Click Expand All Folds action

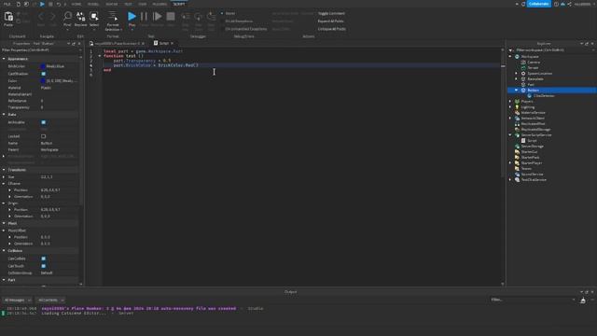coord(330,21)
